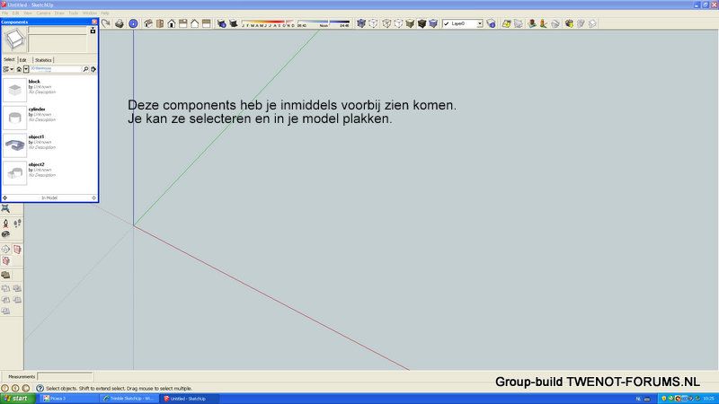Click Preview Model in Google Earth icon
719x404 pixels.
[x=555, y=23]
